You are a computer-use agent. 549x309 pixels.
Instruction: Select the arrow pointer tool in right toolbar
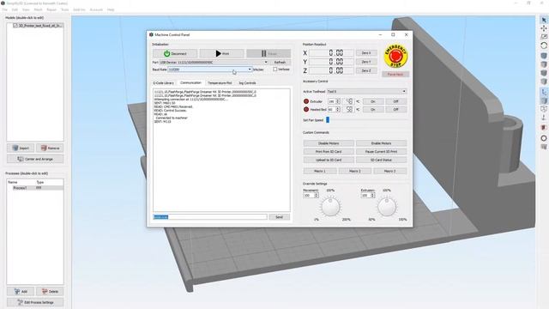(x=544, y=21)
